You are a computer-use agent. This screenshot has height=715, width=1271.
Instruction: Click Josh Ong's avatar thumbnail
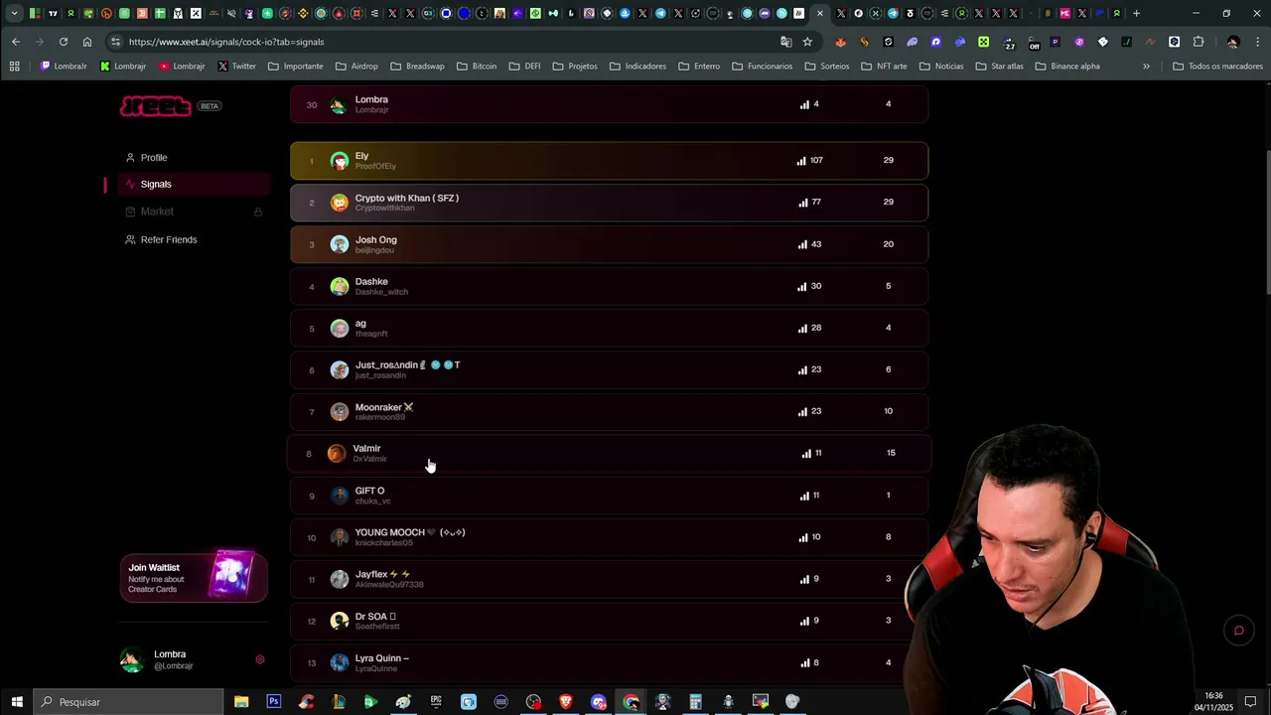pos(340,244)
